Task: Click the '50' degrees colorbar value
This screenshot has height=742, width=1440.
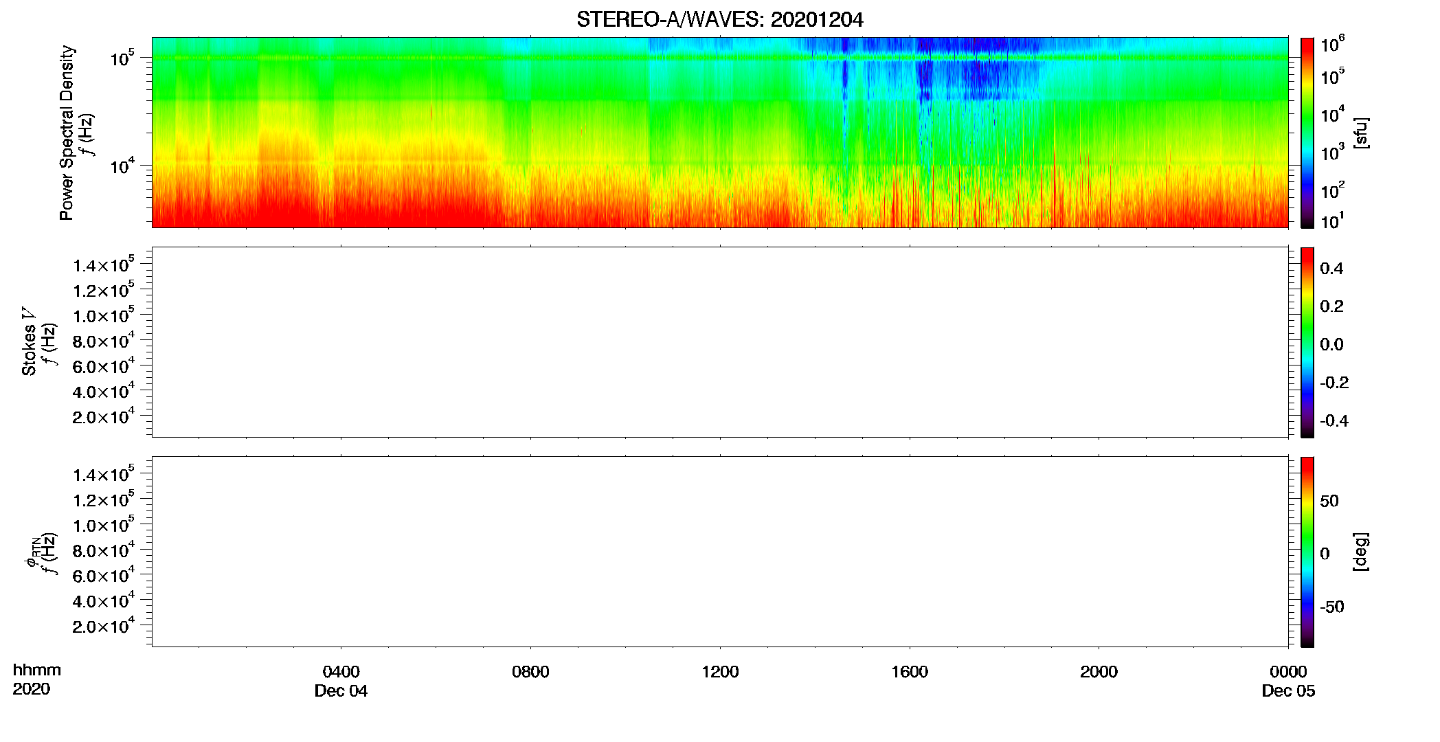Action: (1329, 501)
